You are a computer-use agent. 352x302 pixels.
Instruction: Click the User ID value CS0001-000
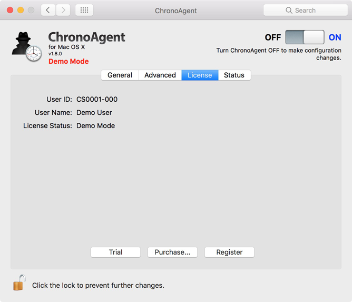pyautogui.click(x=97, y=99)
